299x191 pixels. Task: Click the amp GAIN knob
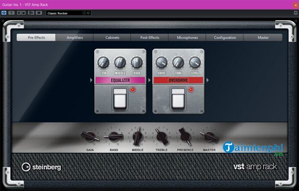click(x=90, y=136)
